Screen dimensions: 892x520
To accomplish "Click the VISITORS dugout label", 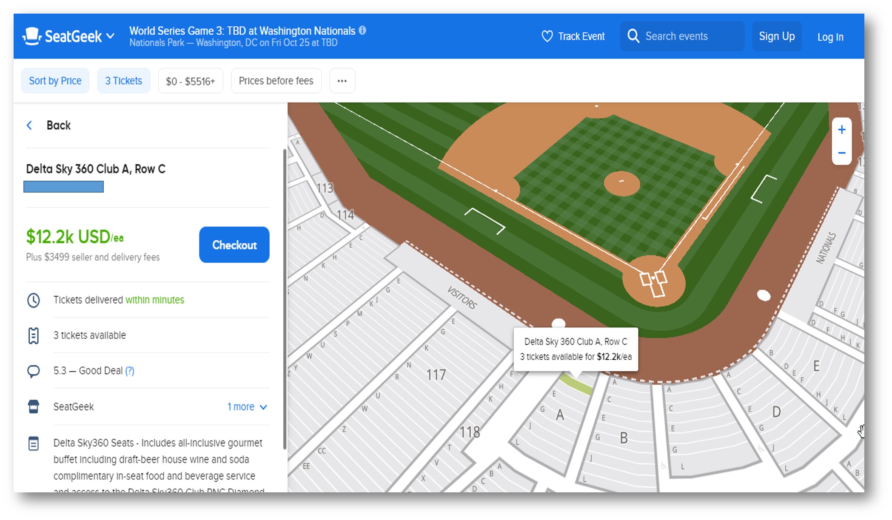I will 462,297.
